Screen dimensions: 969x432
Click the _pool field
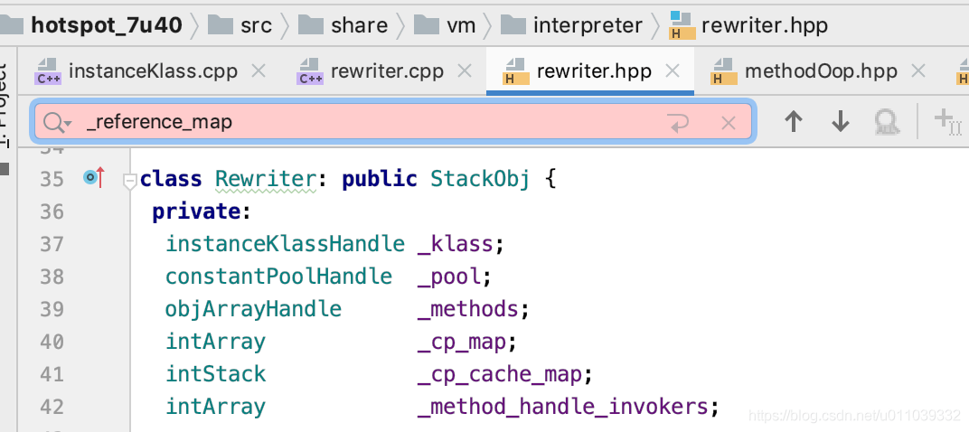point(449,277)
